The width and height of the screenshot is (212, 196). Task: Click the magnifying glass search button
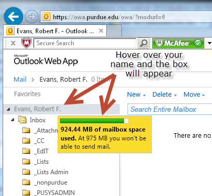coord(144,43)
